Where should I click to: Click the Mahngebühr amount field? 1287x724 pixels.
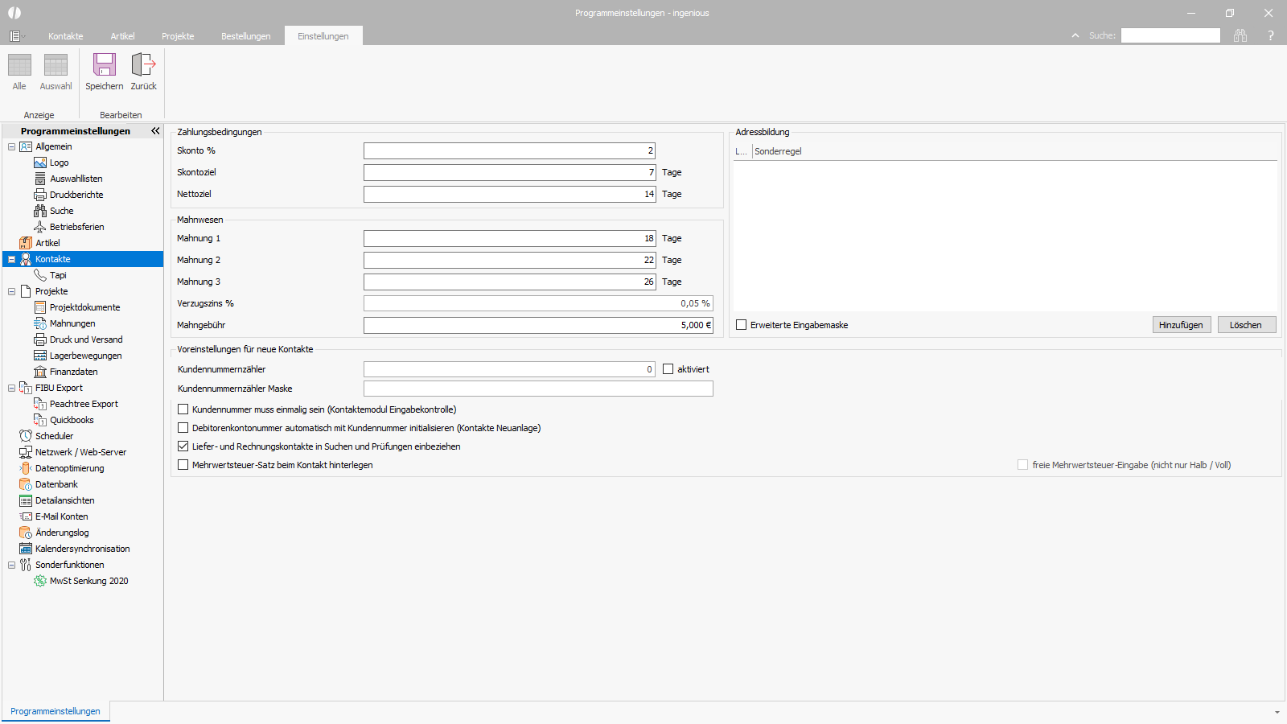(538, 325)
